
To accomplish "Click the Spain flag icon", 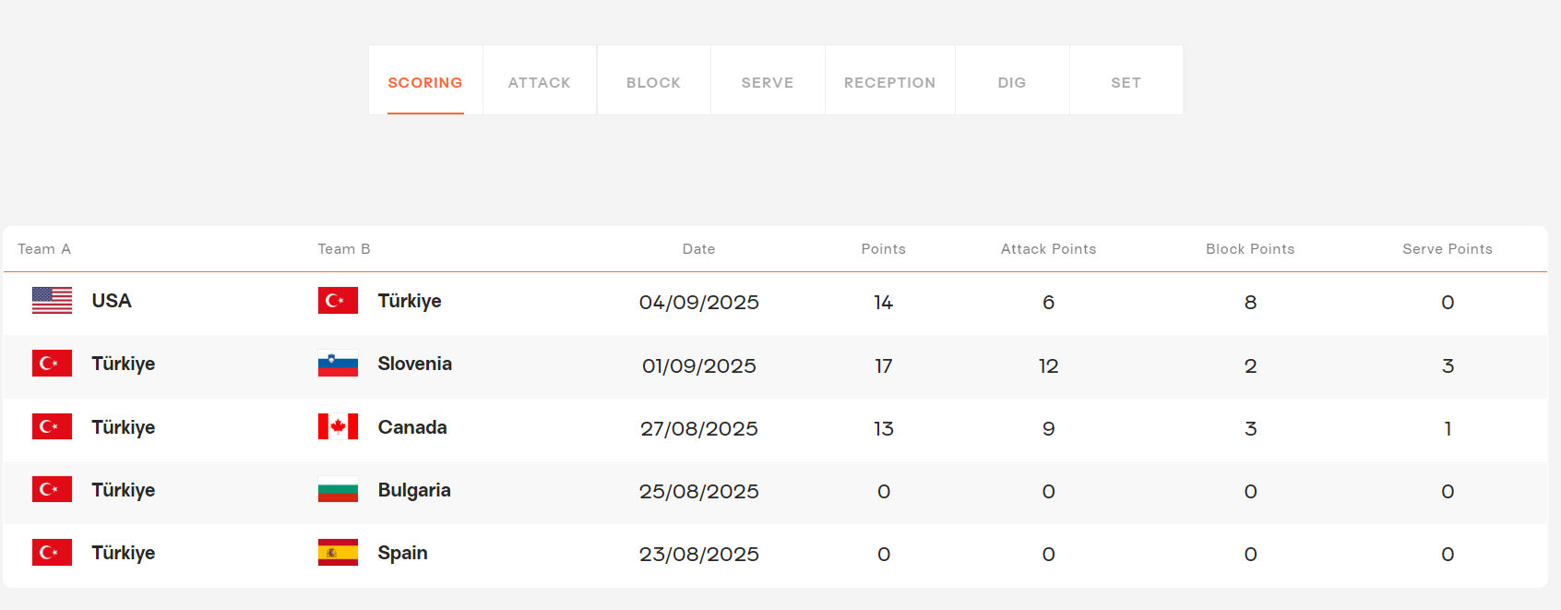I will click(x=338, y=553).
